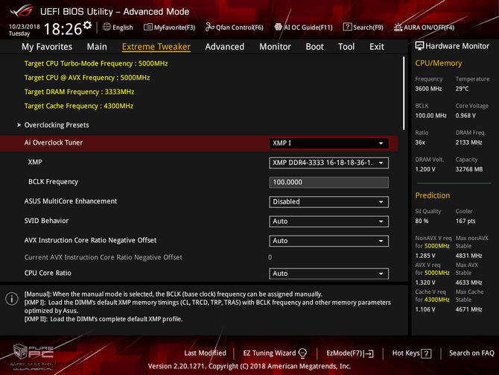Click the settings list vertical scrollbar

click(x=404, y=93)
